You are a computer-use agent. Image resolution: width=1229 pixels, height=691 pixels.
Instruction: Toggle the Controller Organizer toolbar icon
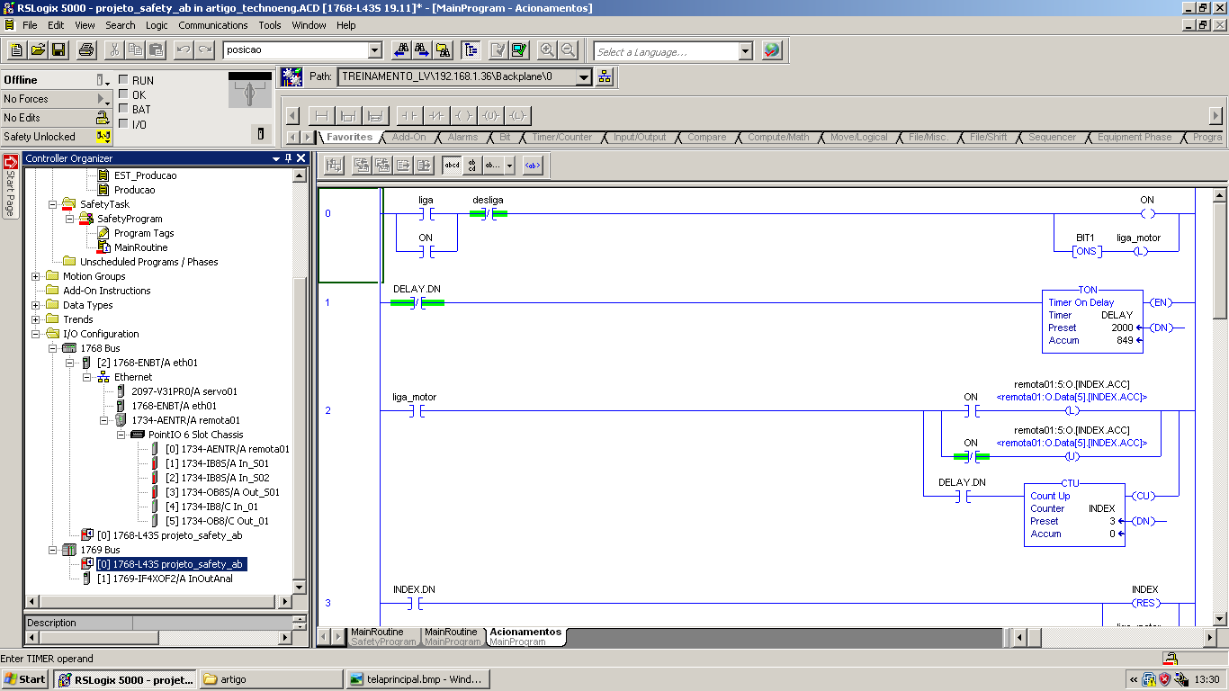(471, 50)
